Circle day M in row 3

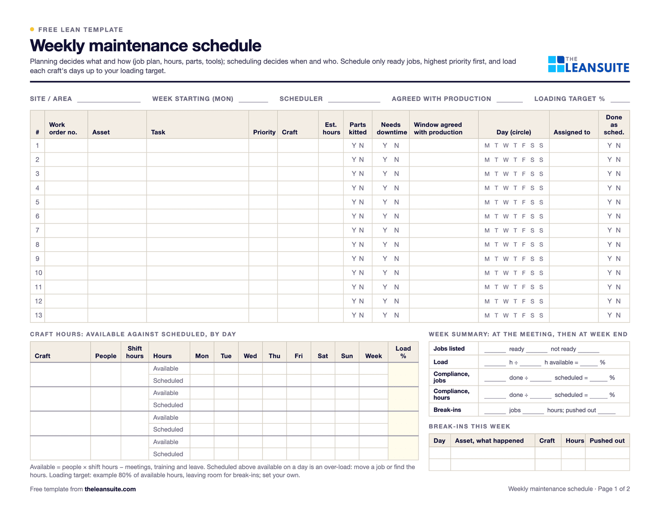point(487,174)
